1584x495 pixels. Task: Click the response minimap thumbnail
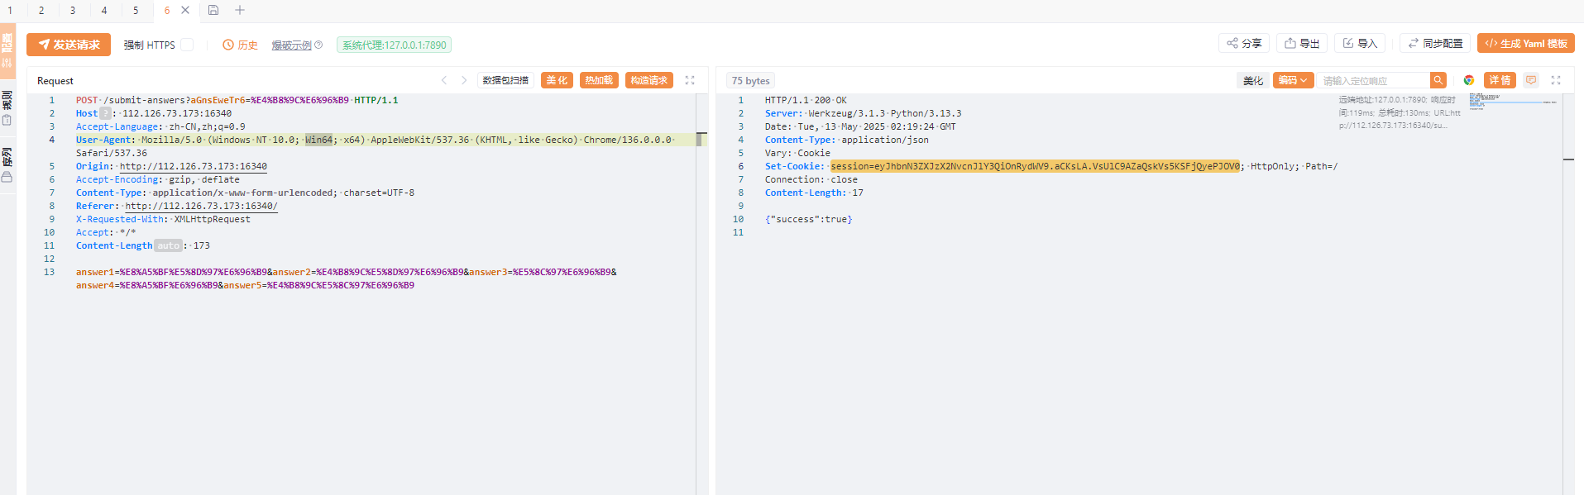(x=1514, y=102)
